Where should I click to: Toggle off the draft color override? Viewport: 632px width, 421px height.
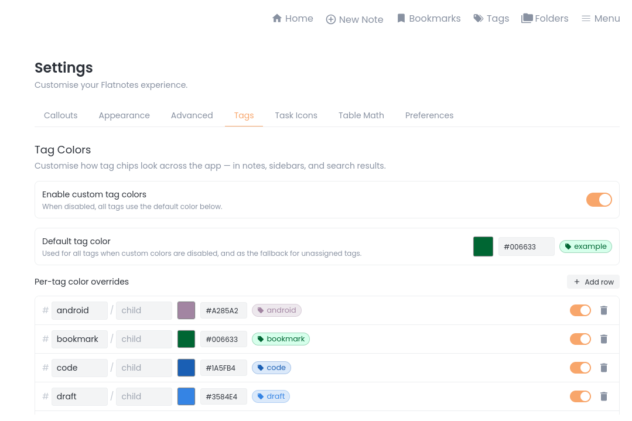coord(580,396)
